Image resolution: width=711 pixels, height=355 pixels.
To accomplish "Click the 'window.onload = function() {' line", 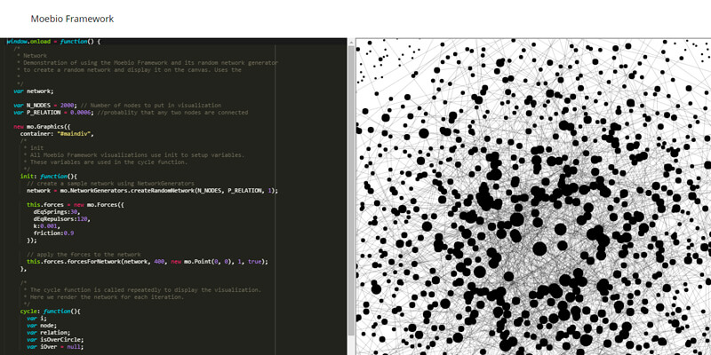I will (53, 42).
